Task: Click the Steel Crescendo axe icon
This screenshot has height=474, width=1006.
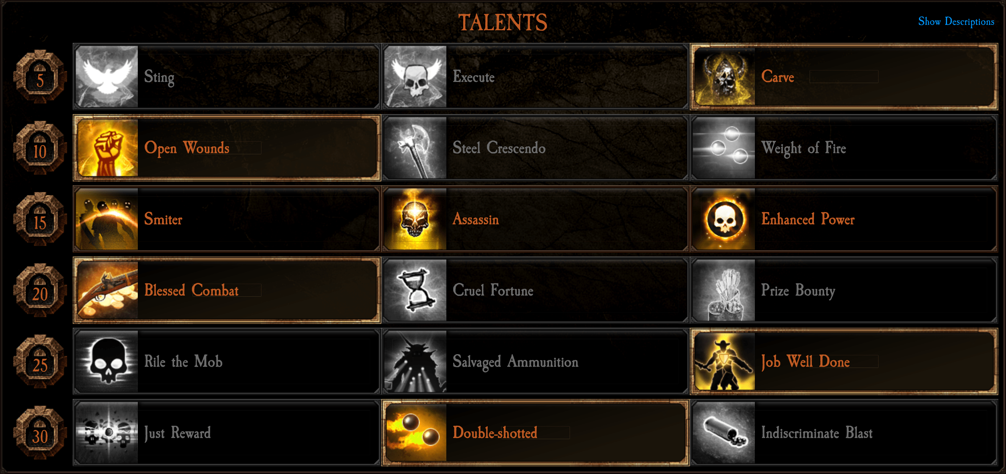Action: [415, 147]
